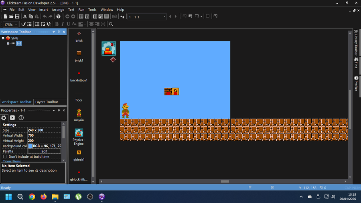Viewport: 361px width, 203px height.
Task: Open Workspace Toolbar panel dropdown arrow
Action: pyautogui.click(x=54, y=32)
